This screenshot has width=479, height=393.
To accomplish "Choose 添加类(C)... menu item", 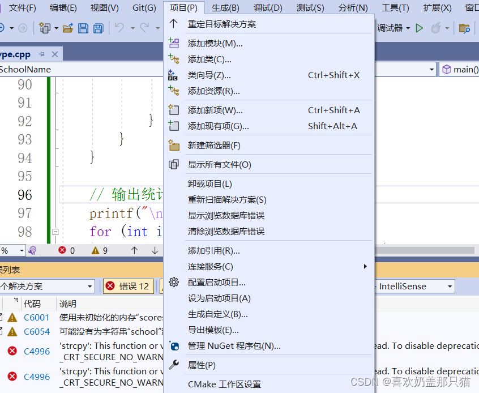I will pos(269,59).
